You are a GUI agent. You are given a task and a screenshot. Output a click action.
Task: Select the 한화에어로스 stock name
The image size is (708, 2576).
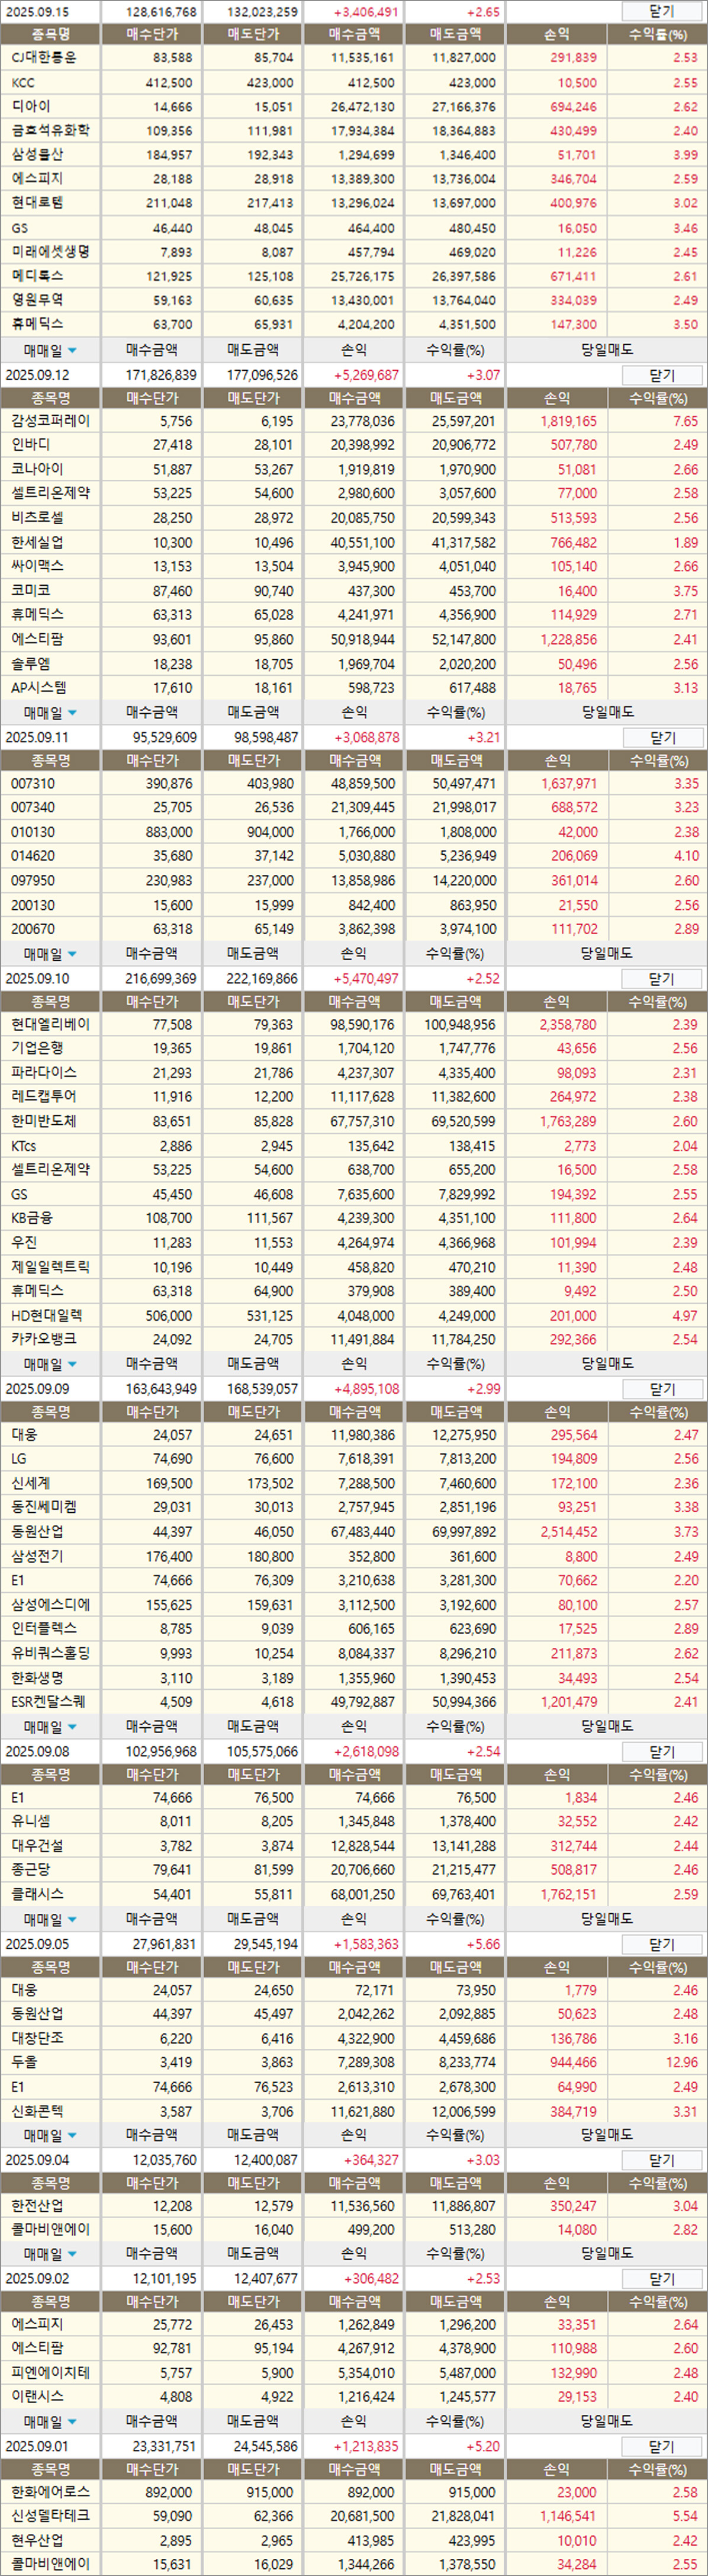pos(50,2492)
